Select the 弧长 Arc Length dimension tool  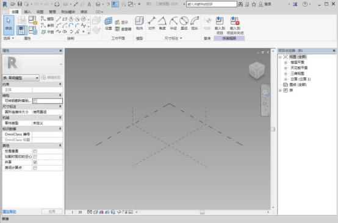pyautogui.click(x=195, y=24)
